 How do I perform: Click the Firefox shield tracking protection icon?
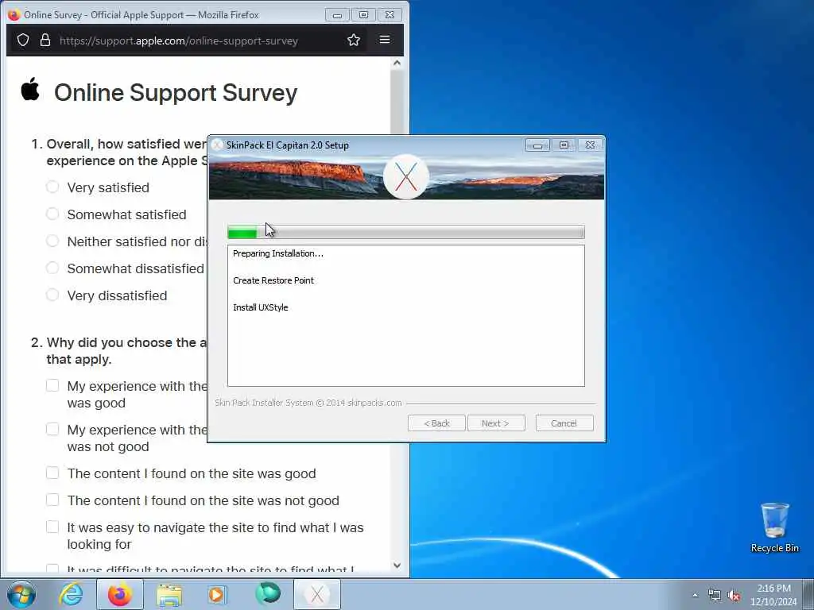coord(23,40)
